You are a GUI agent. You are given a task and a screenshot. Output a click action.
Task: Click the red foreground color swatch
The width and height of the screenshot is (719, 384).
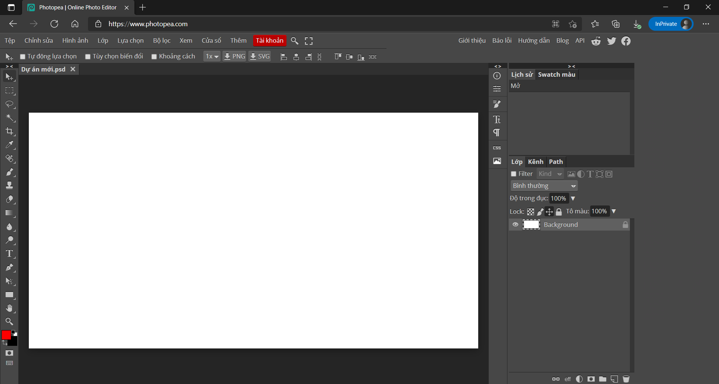point(6,335)
